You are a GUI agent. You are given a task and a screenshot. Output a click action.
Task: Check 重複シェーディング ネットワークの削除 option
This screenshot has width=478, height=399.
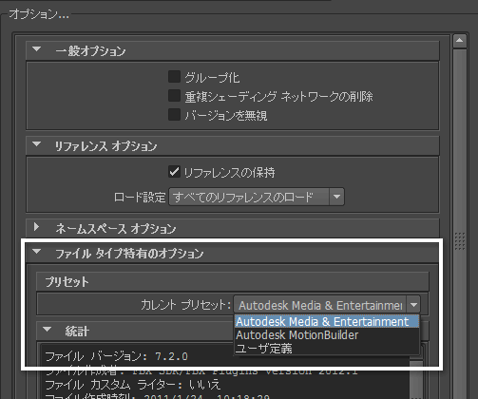point(174,96)
